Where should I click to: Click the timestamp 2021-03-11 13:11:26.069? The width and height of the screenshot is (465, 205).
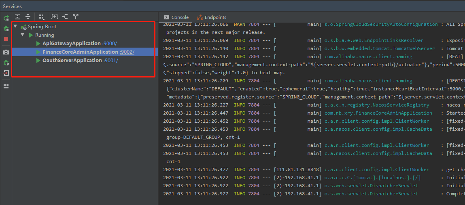(196, 40)
